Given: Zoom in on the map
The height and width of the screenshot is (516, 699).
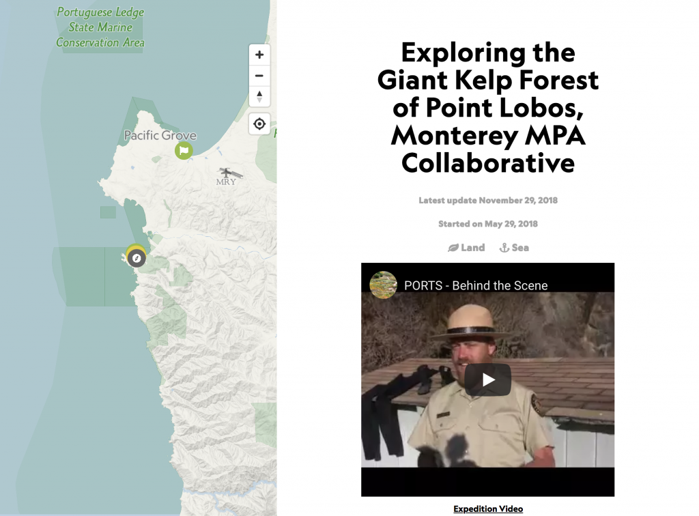Looking at the screenshot, I should tap(259, 55).
